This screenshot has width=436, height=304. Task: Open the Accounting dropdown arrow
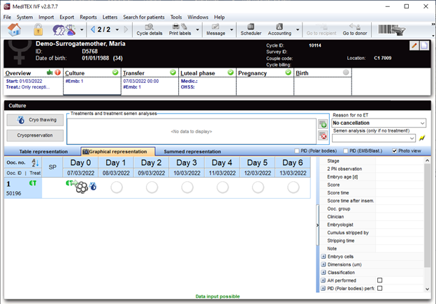pos(298,30)
